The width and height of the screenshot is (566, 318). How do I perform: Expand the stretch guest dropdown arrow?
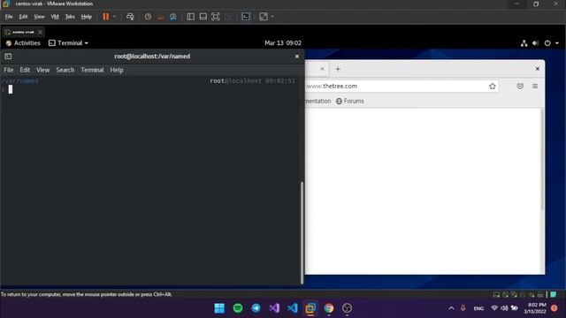tap(272, 17)
